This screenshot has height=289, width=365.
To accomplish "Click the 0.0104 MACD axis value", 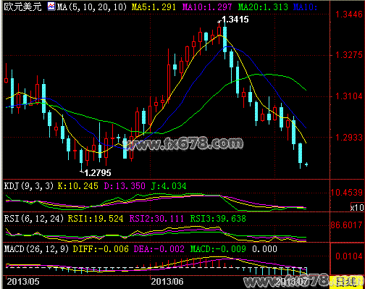I will pos(349,256).
